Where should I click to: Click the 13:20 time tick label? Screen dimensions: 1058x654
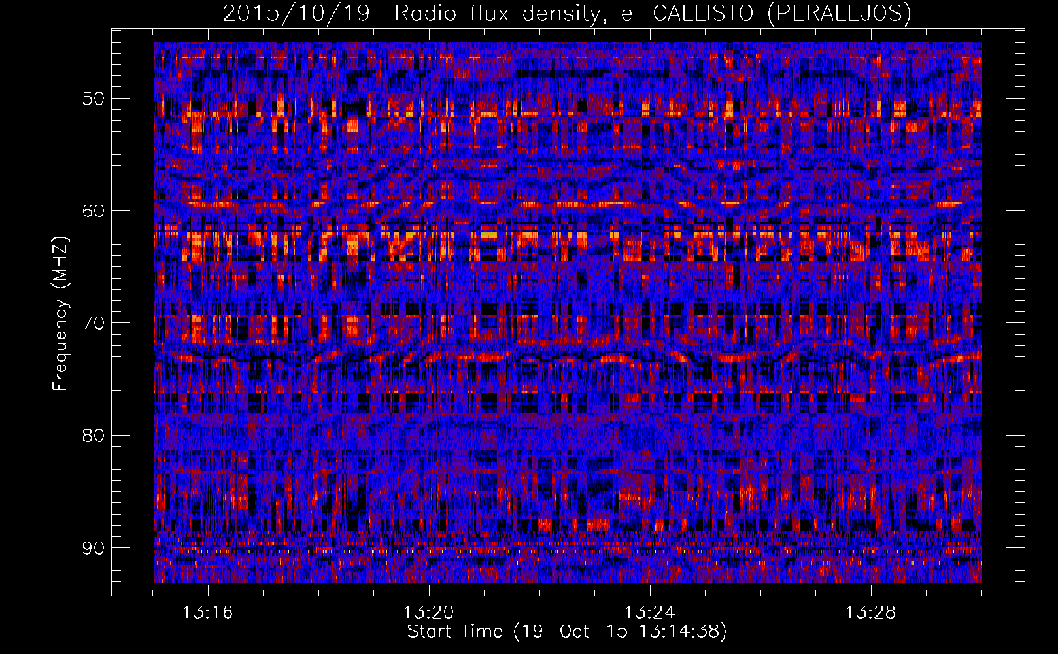pos(428,613)
